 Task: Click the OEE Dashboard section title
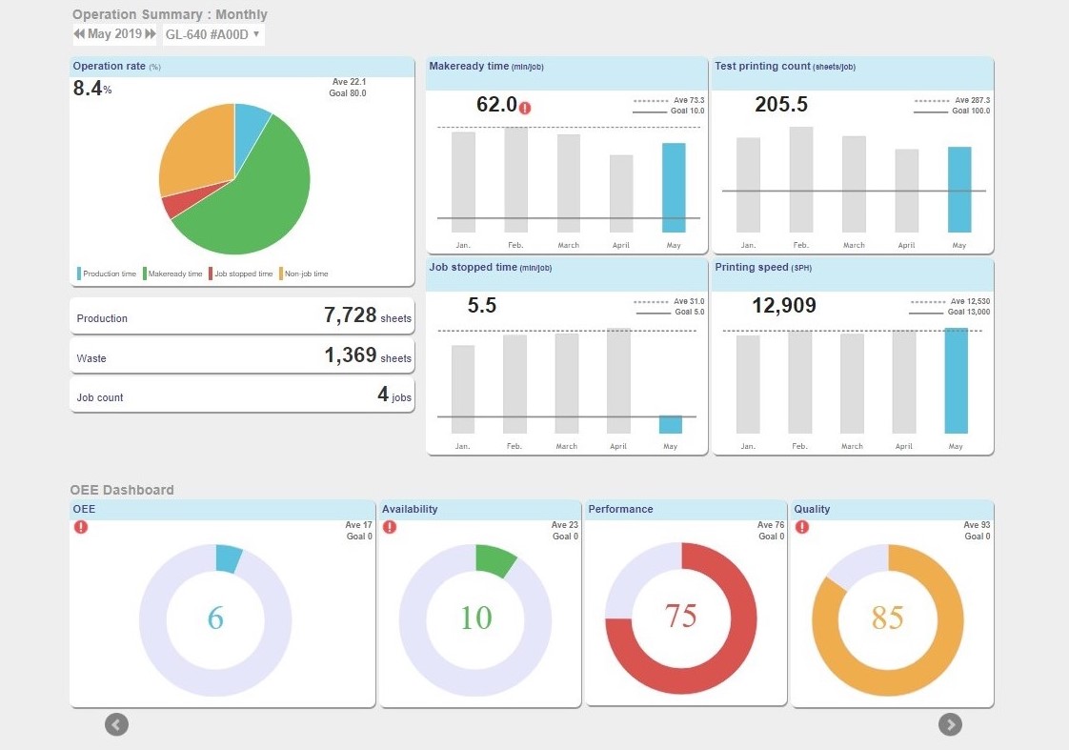click(x=122, y=490)
